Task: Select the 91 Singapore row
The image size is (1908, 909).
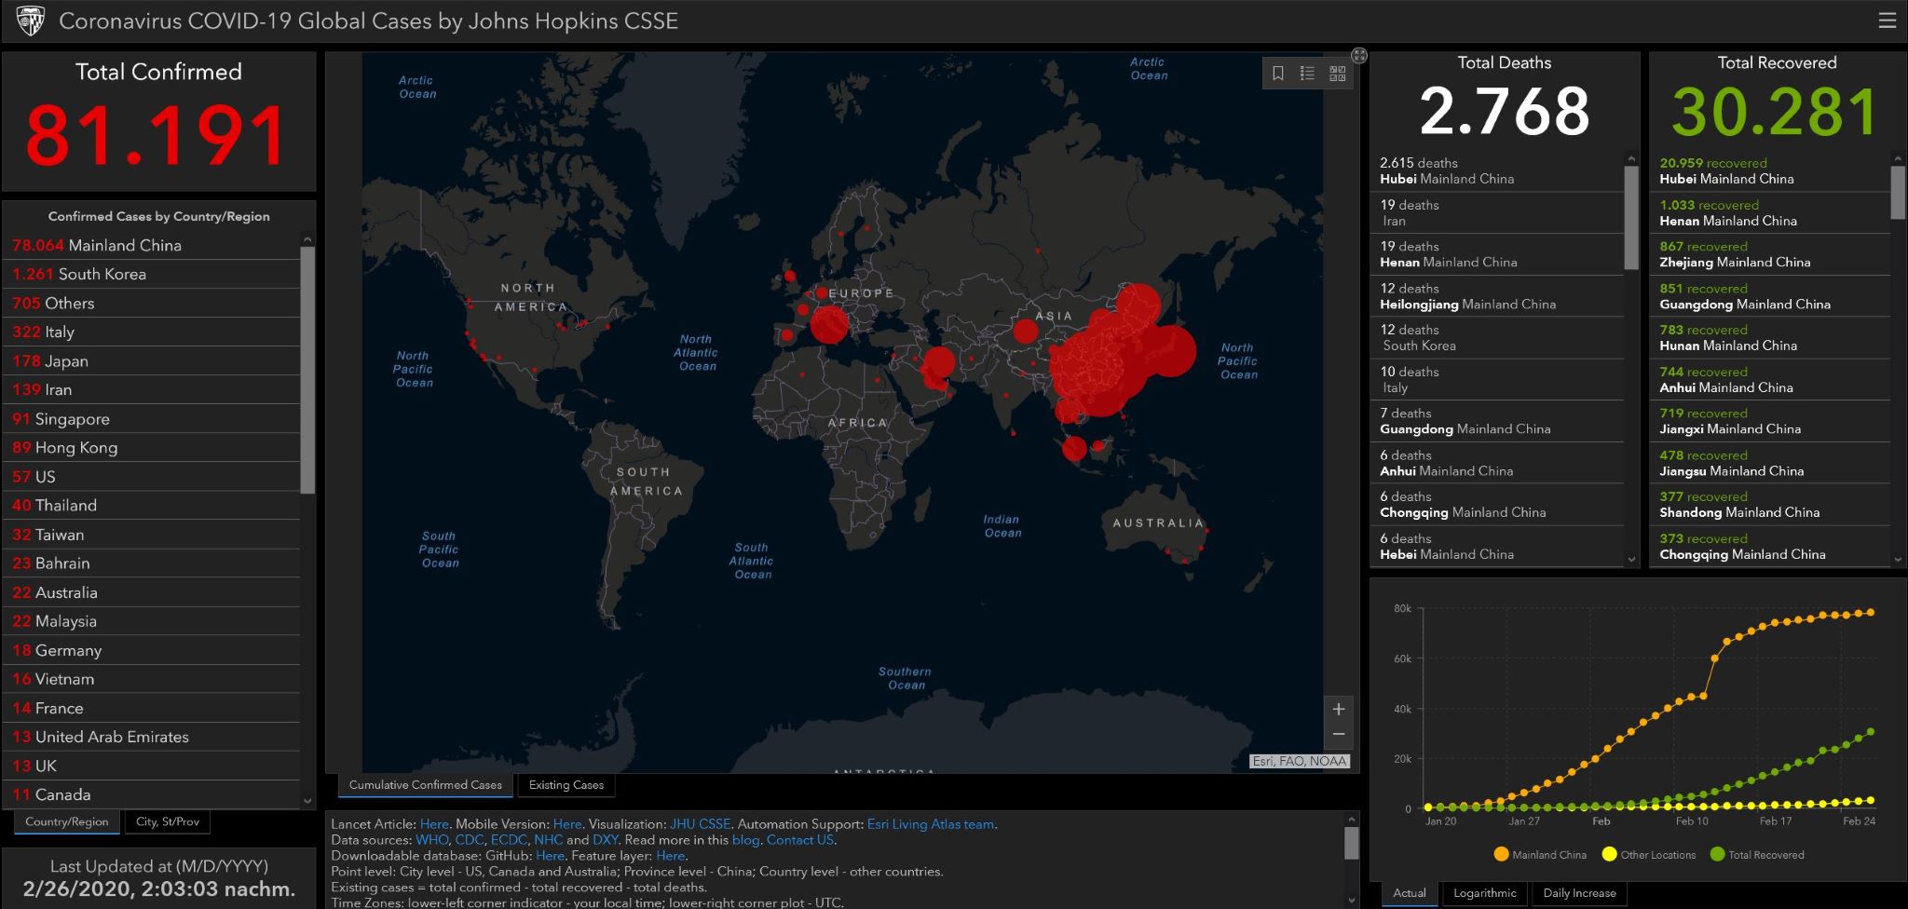Action: coord(152,418)
